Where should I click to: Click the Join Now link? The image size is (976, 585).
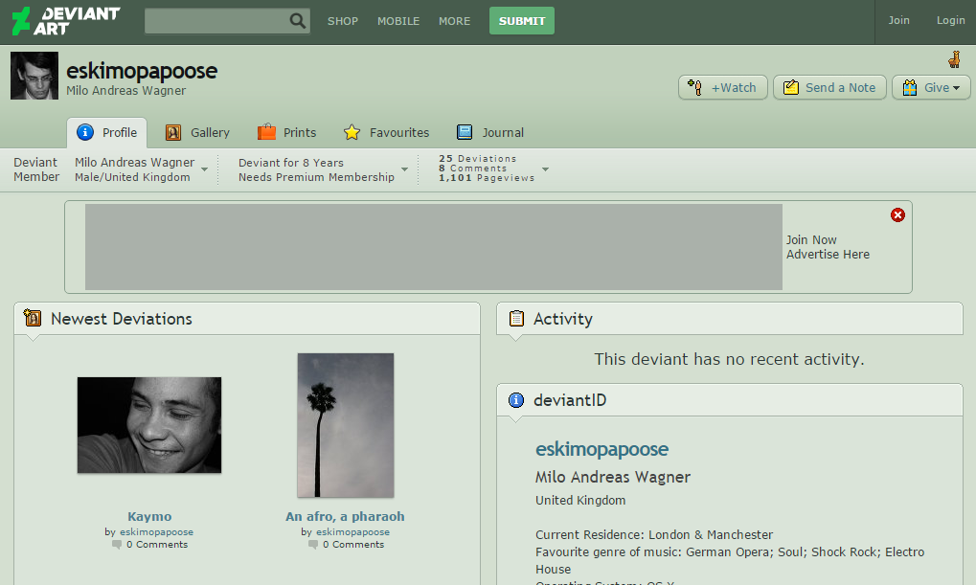[x=811, y=240]
